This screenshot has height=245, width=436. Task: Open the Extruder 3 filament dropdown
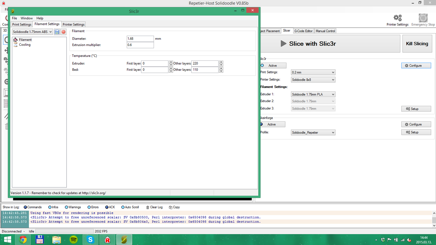[313, 109]
